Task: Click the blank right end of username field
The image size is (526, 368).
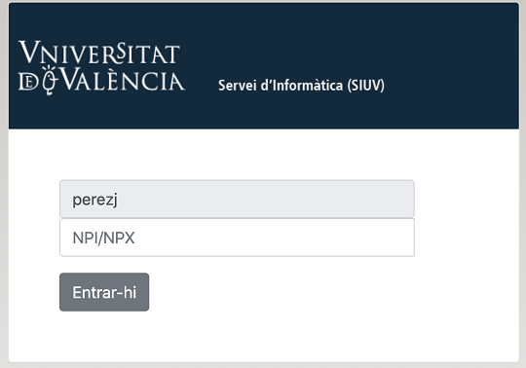Action: point(369,199)
